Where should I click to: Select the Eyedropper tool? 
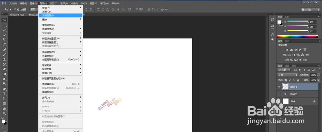pyautogui.click(x=4, y=44)
